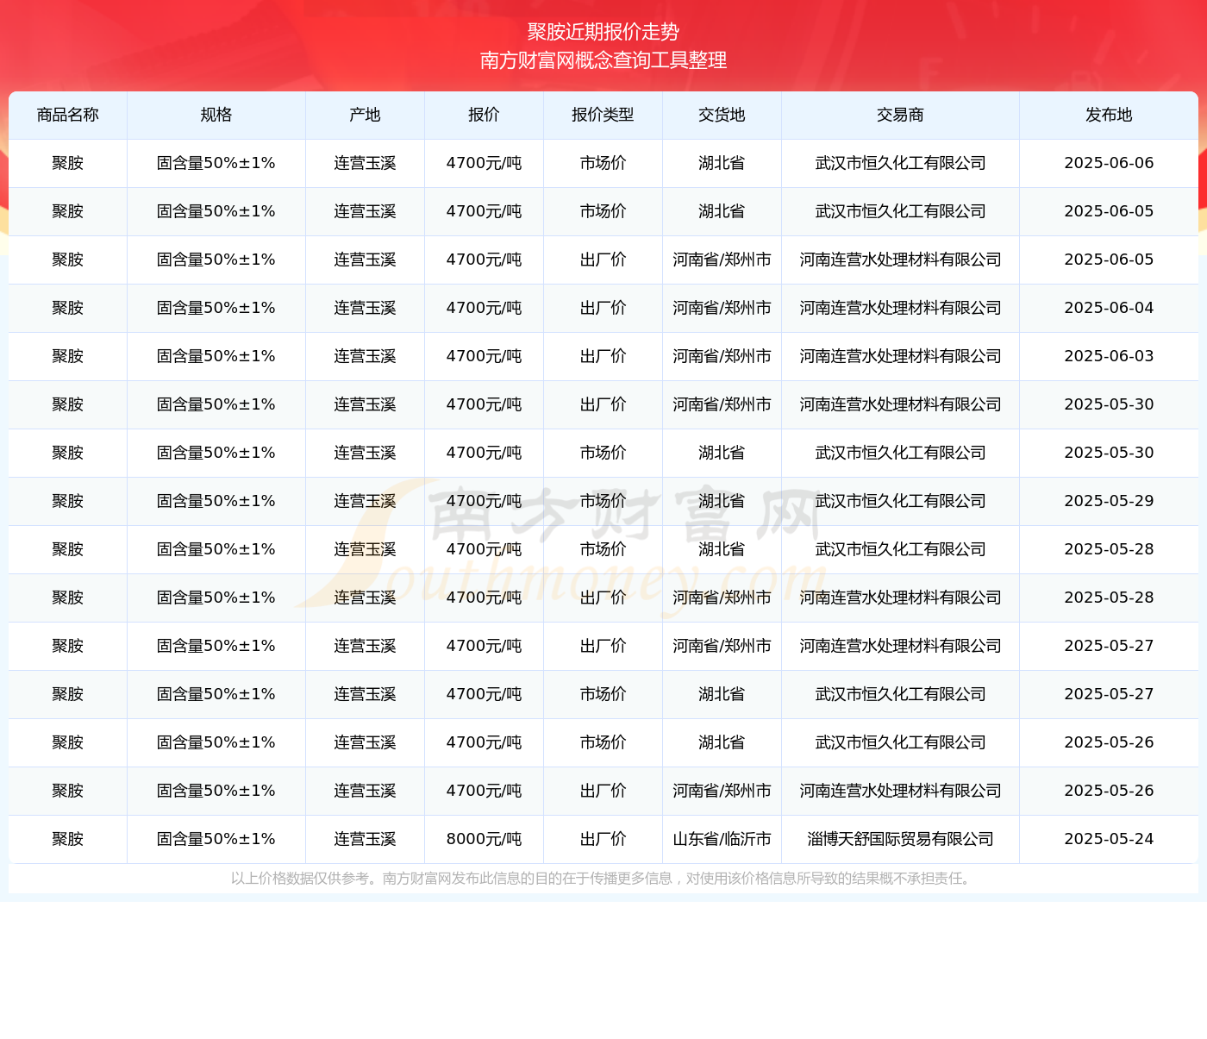Click 河南省/郑州市 in the 2025-06-03 row
This screenshot has height=1039, width=1207.
click(x=722, y=356)
